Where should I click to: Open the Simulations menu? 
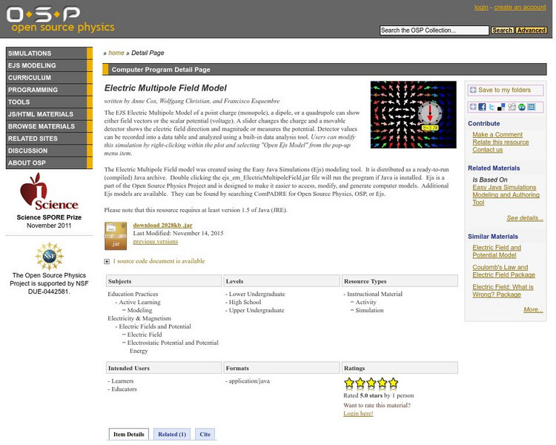pos(49,53)
